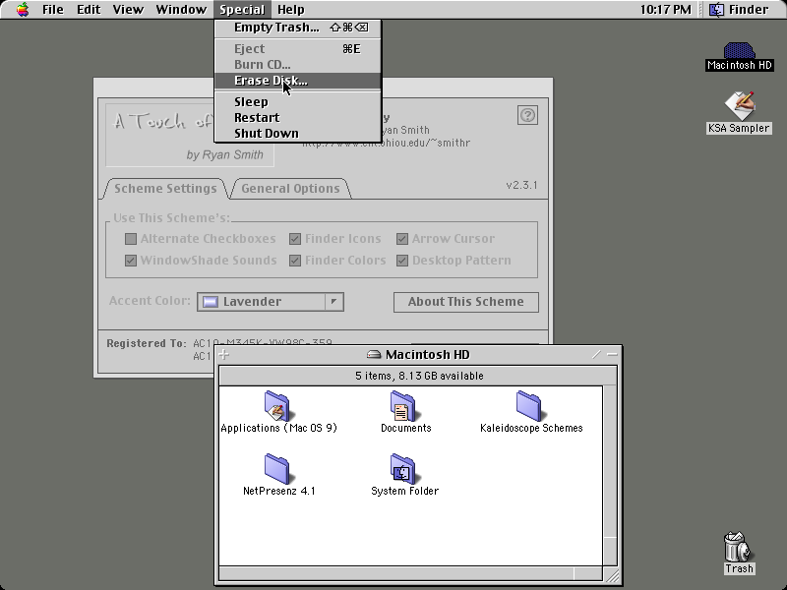Select the Kaleidoscope Schemes folder icon

[529, 406]
